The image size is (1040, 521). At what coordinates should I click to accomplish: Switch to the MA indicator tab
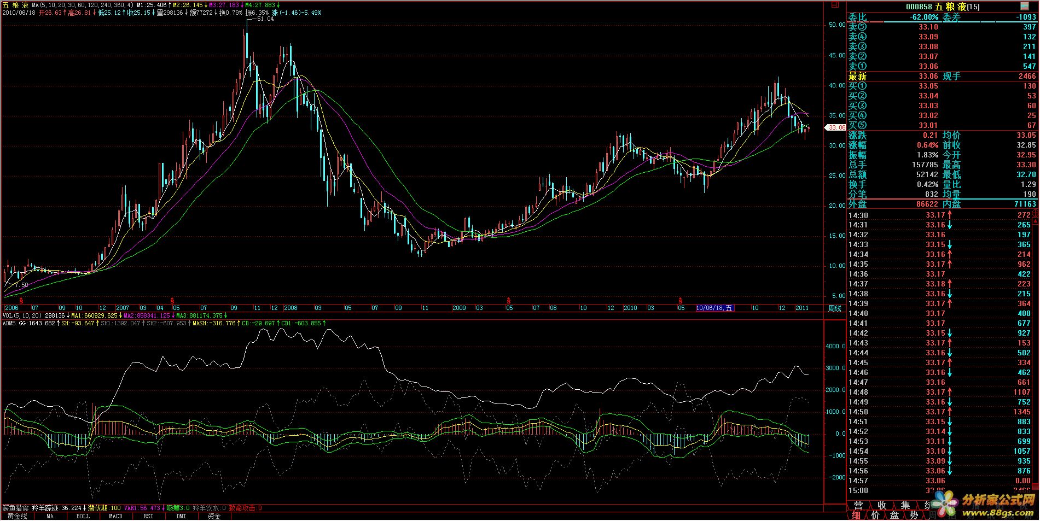coord(50,516)
